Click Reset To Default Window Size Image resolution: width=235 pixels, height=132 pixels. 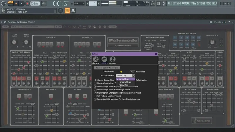[x=107, y=68]
